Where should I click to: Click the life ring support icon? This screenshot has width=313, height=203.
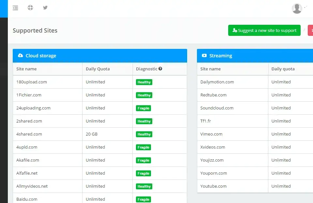[30, 7]
